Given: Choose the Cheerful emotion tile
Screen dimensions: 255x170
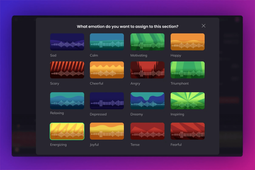Looking at the screenshot, I should pos(107,70).
